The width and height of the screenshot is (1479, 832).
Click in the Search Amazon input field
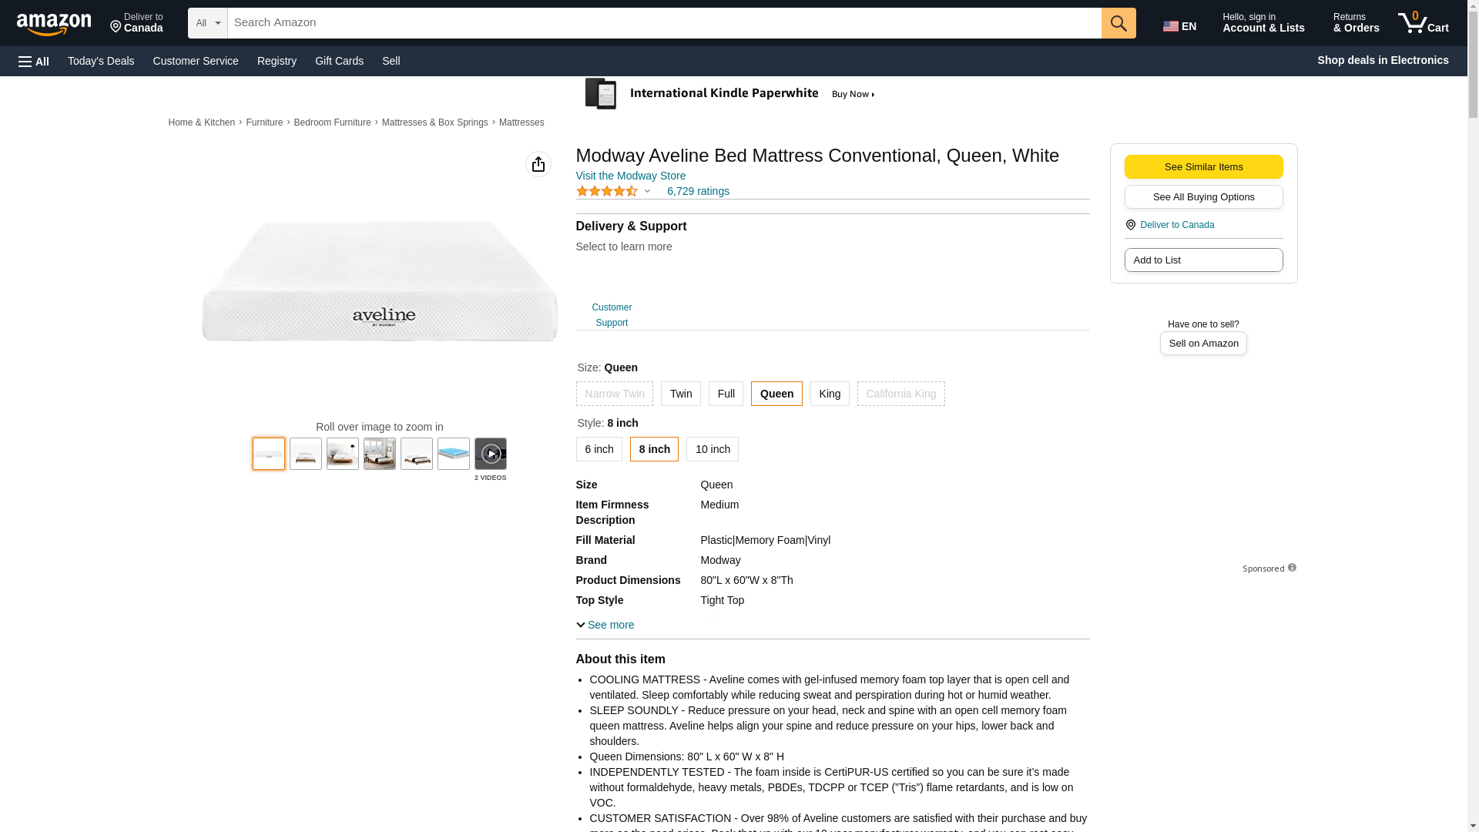coord(662,23)
